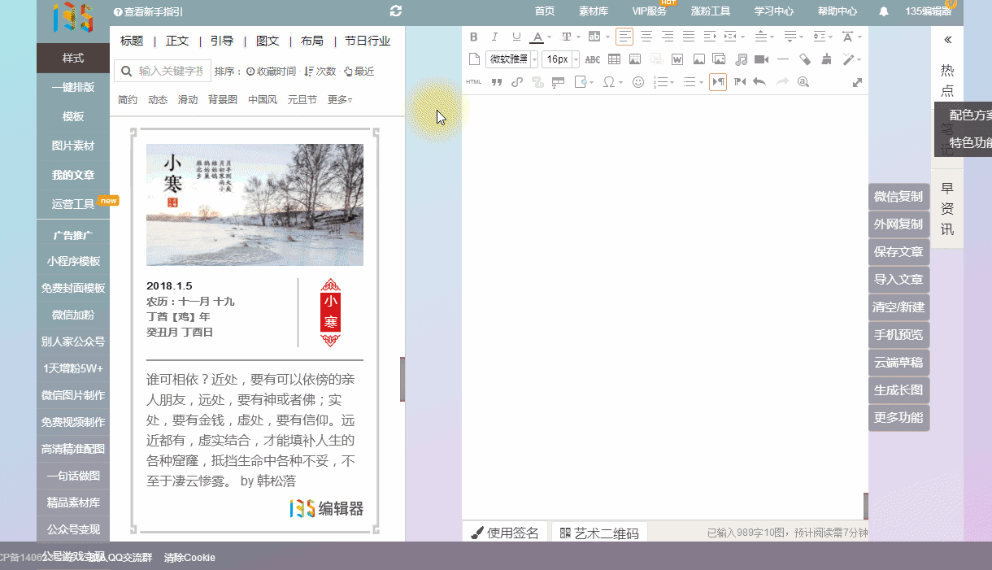Insert music into the article

(741, 59)
